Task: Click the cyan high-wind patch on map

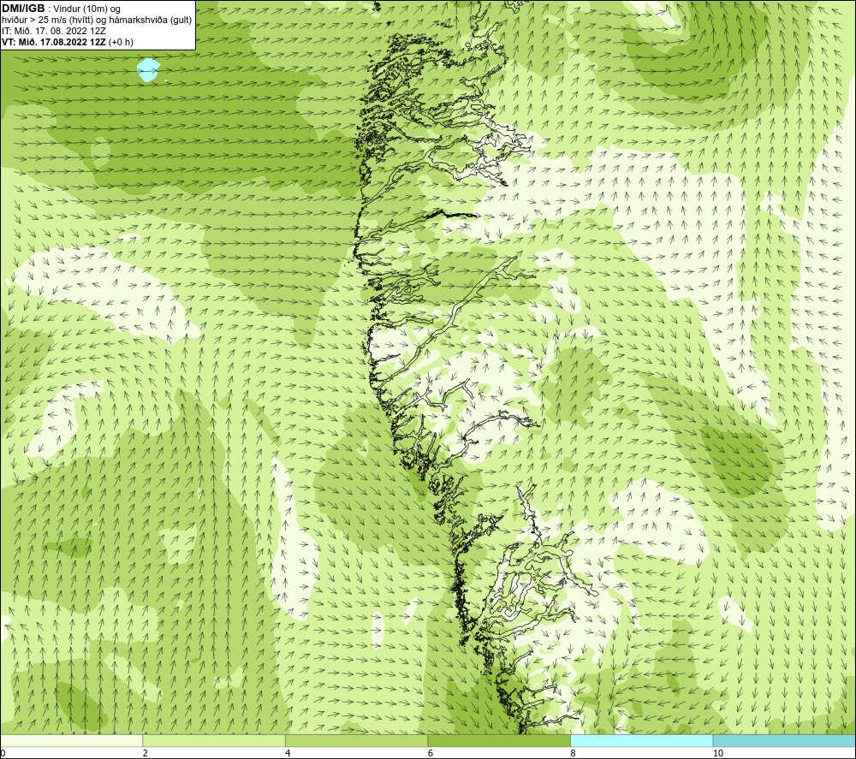Action: point(148,70)
